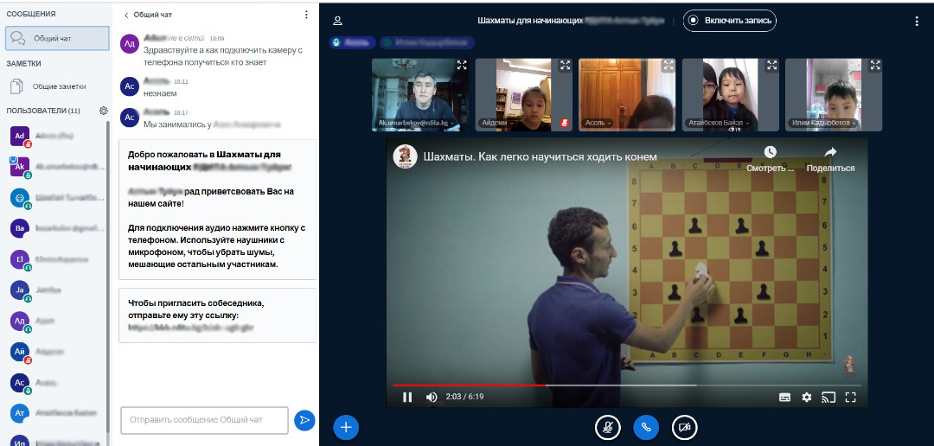The width and height of the screenshot is (934, 446).
Task: Collapse the Общий чат panel with back chevron
Action: (126, 15)
